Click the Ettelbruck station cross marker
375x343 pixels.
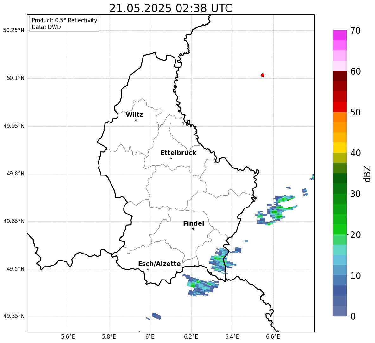pos(171,158)
